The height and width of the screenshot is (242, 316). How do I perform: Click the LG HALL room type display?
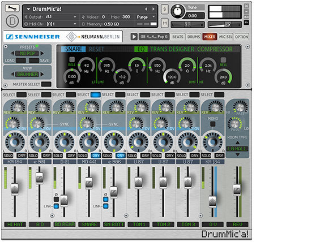(x=237, y=149)
